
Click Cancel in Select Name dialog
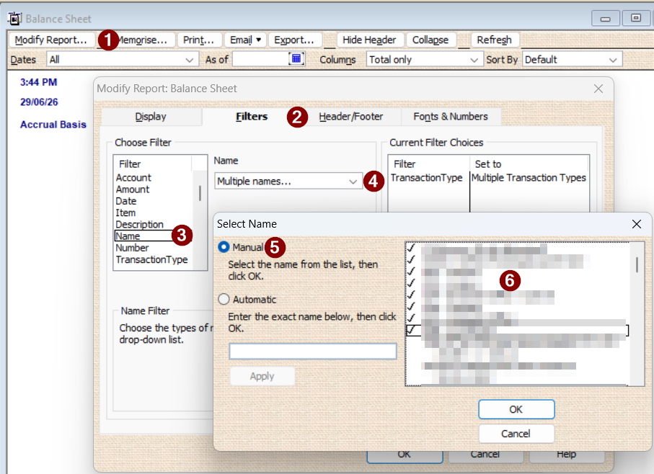[516, 434]
